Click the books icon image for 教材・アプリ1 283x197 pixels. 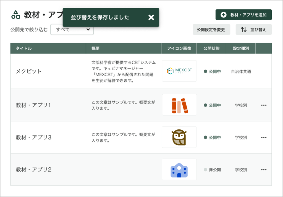[x=179, y=105]
